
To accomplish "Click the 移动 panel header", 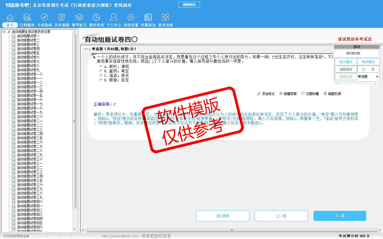I will (357, 47).
